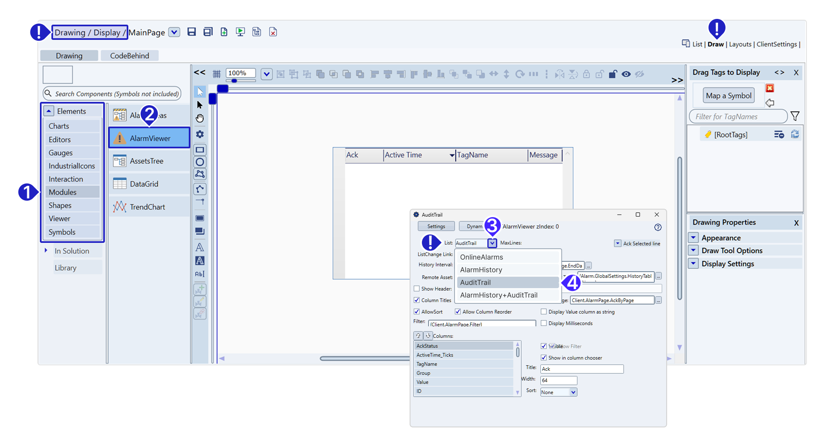Click the Filter for TagNames input field
Image resolution: width=839 pixels, height=443 pixels.
pyautogui.click(x=738, y=116)
